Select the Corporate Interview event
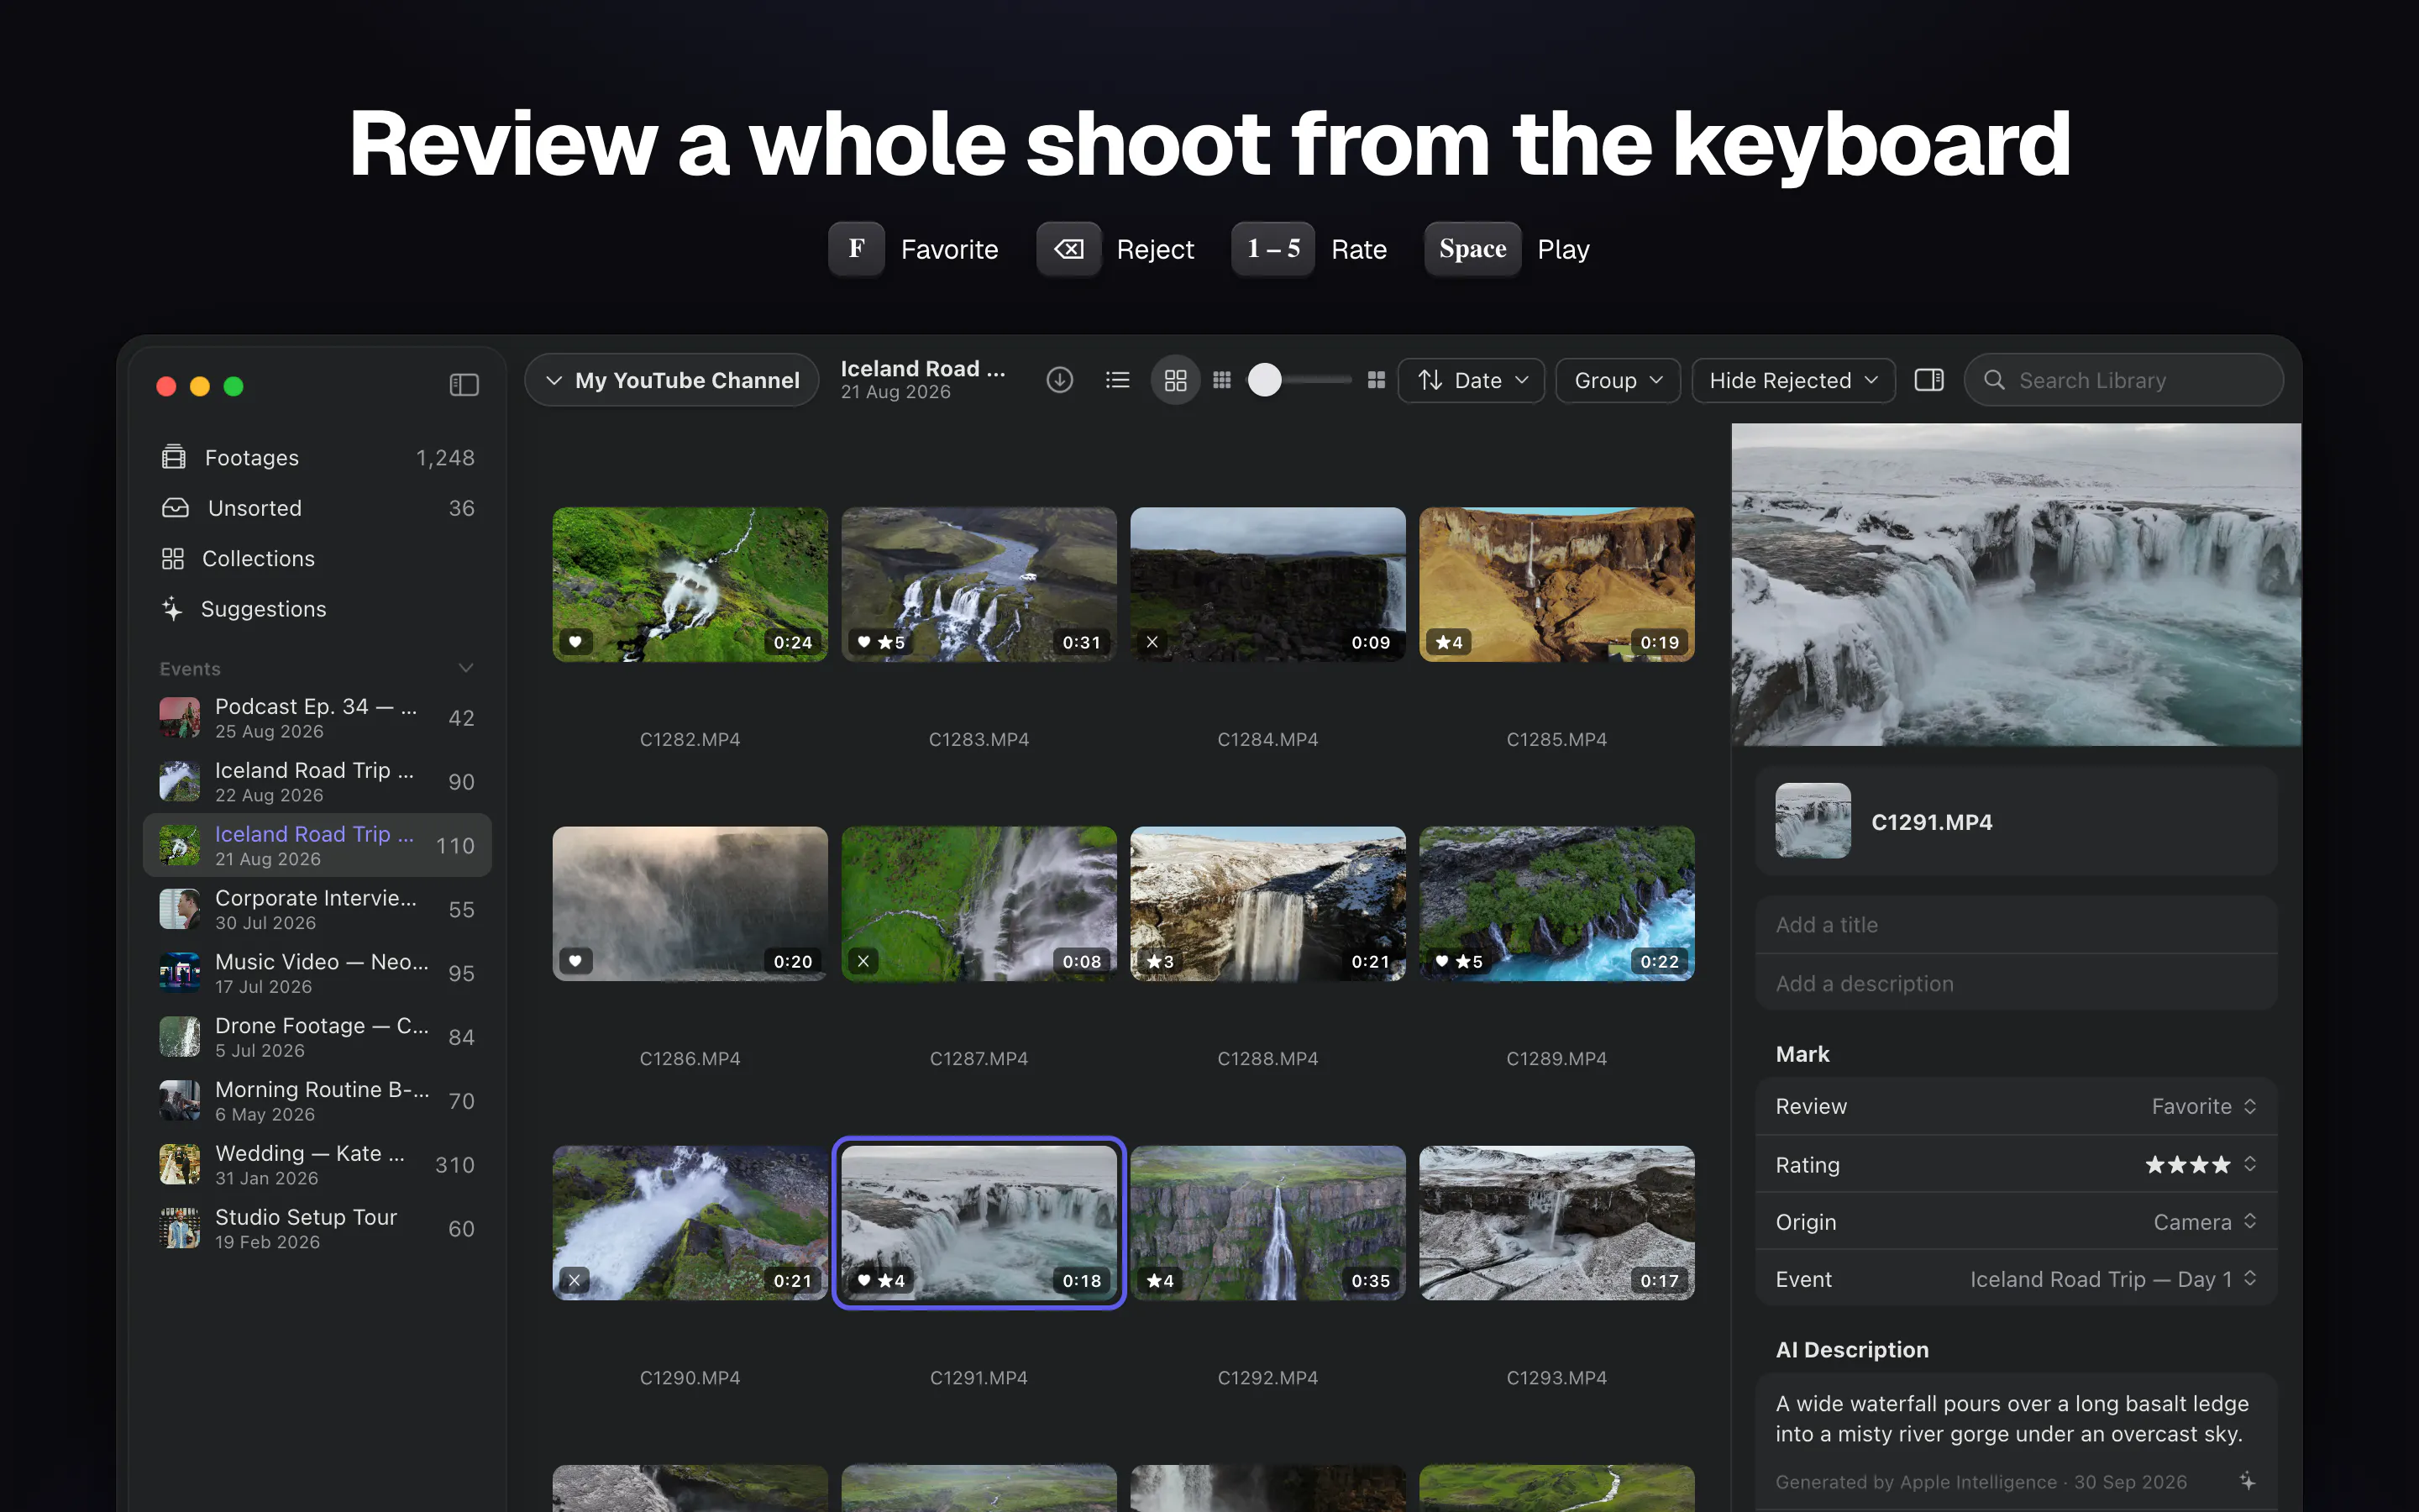Screen dimensions: 2419x1512 [317, 910]
